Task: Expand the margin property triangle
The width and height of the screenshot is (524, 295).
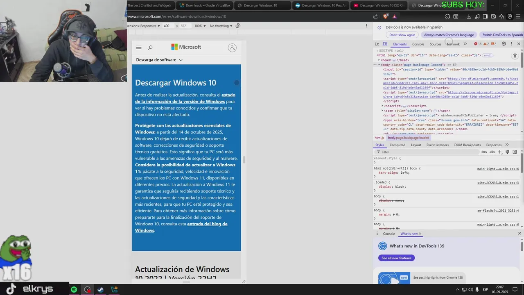Action: click(394, 214)
